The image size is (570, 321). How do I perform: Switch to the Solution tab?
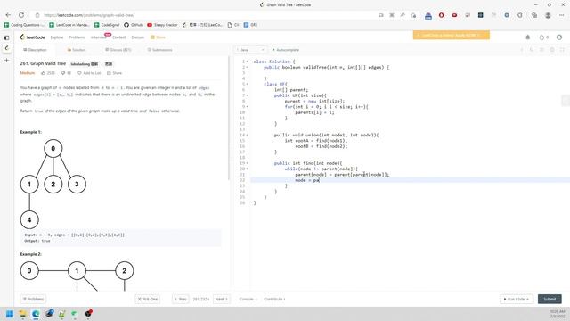pos(77,50)
